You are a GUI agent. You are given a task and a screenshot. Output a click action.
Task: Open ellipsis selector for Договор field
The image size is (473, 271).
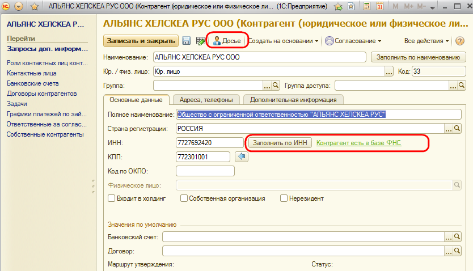tap(449, 251)
